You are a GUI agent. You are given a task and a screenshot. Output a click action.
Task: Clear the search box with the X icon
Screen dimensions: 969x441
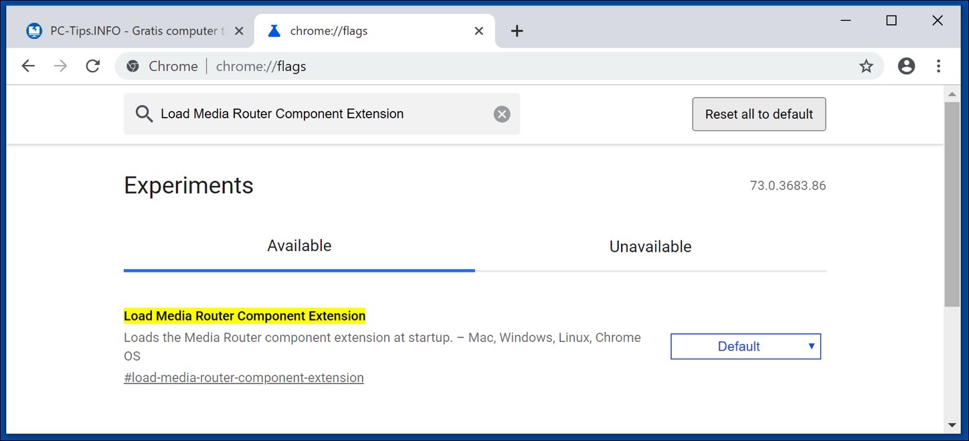pyautogui.click(x=501, y=114)
